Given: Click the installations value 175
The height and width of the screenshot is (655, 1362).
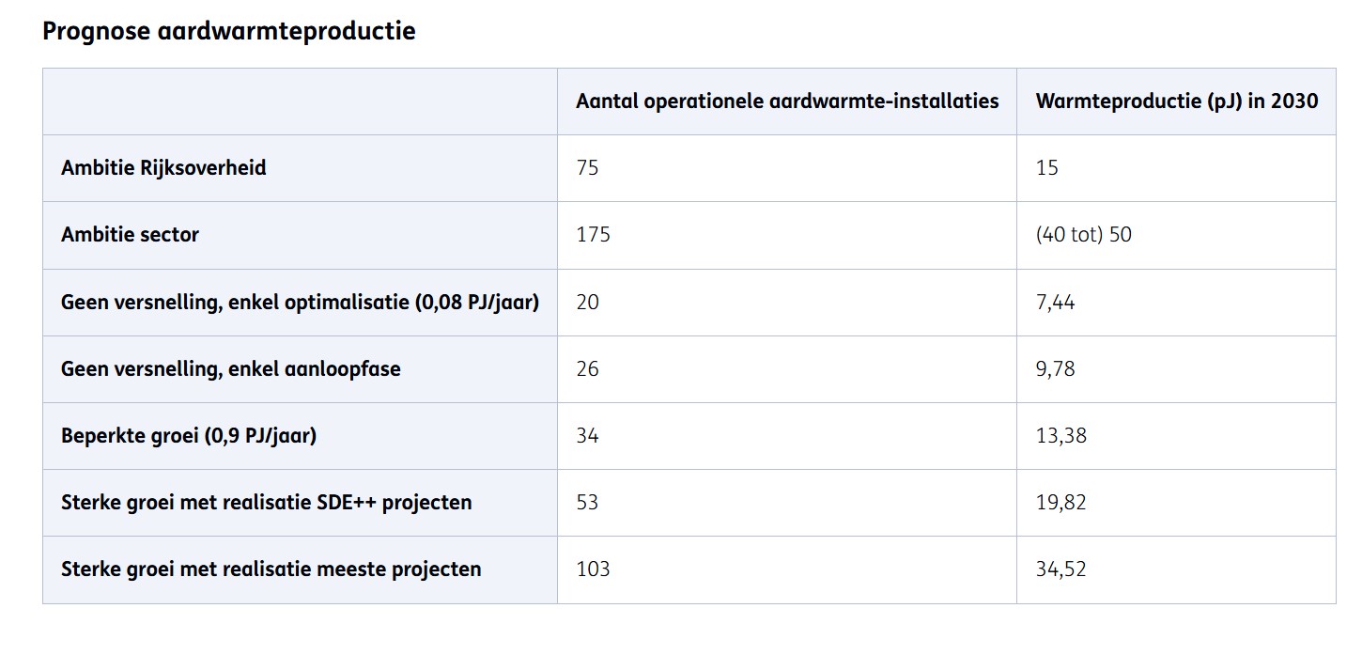Looking at the screenshot, I should [593, 235].
